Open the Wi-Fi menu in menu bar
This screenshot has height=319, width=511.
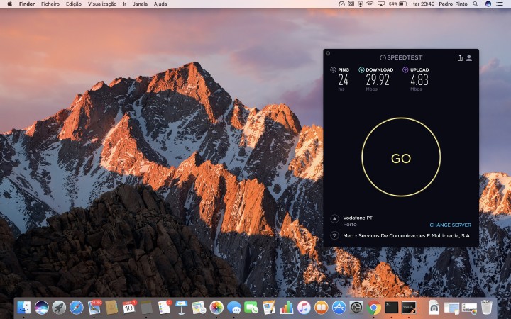click(370, 4)
